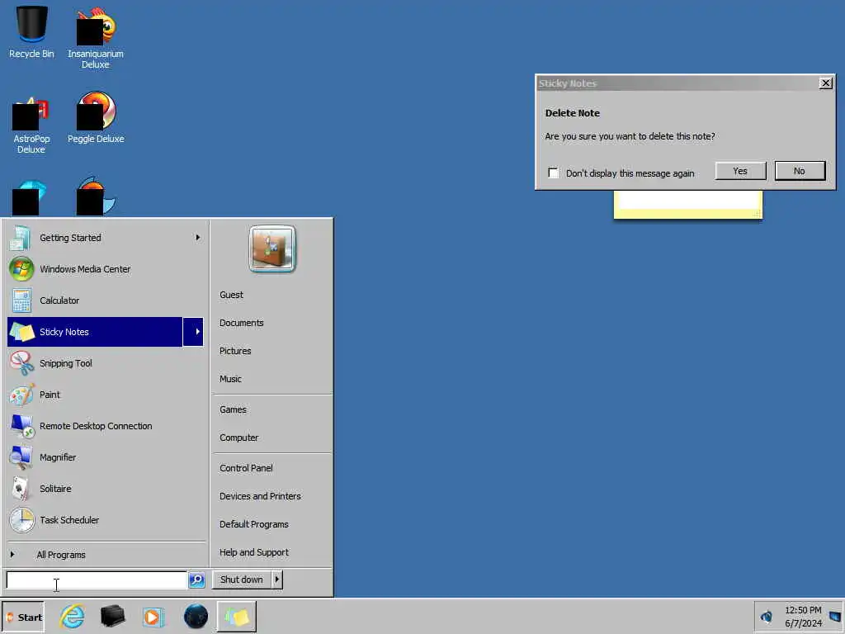Click the Snipping Tool scissors icon
Image resolution: width=845 pixels, height=634 pixels.
[x=21, y=363]
